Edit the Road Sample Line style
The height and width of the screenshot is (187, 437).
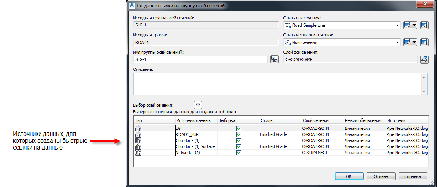407,25
